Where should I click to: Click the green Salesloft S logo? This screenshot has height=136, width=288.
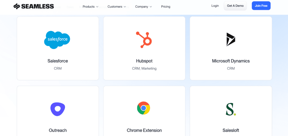pos(231,109)
